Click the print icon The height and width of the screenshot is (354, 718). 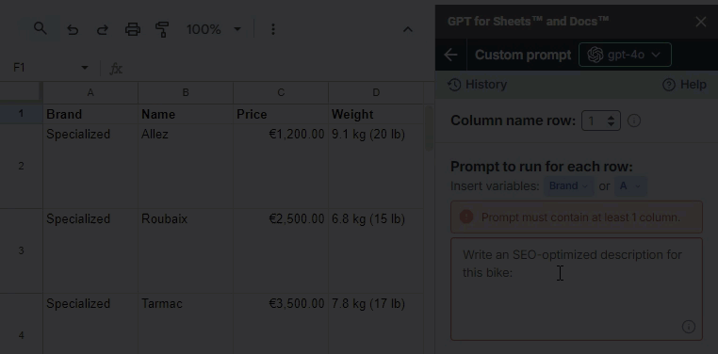(133, 30)
